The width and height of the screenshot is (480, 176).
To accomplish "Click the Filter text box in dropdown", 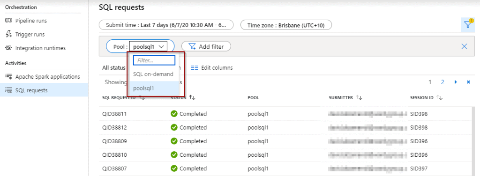I will pos(154,60).
